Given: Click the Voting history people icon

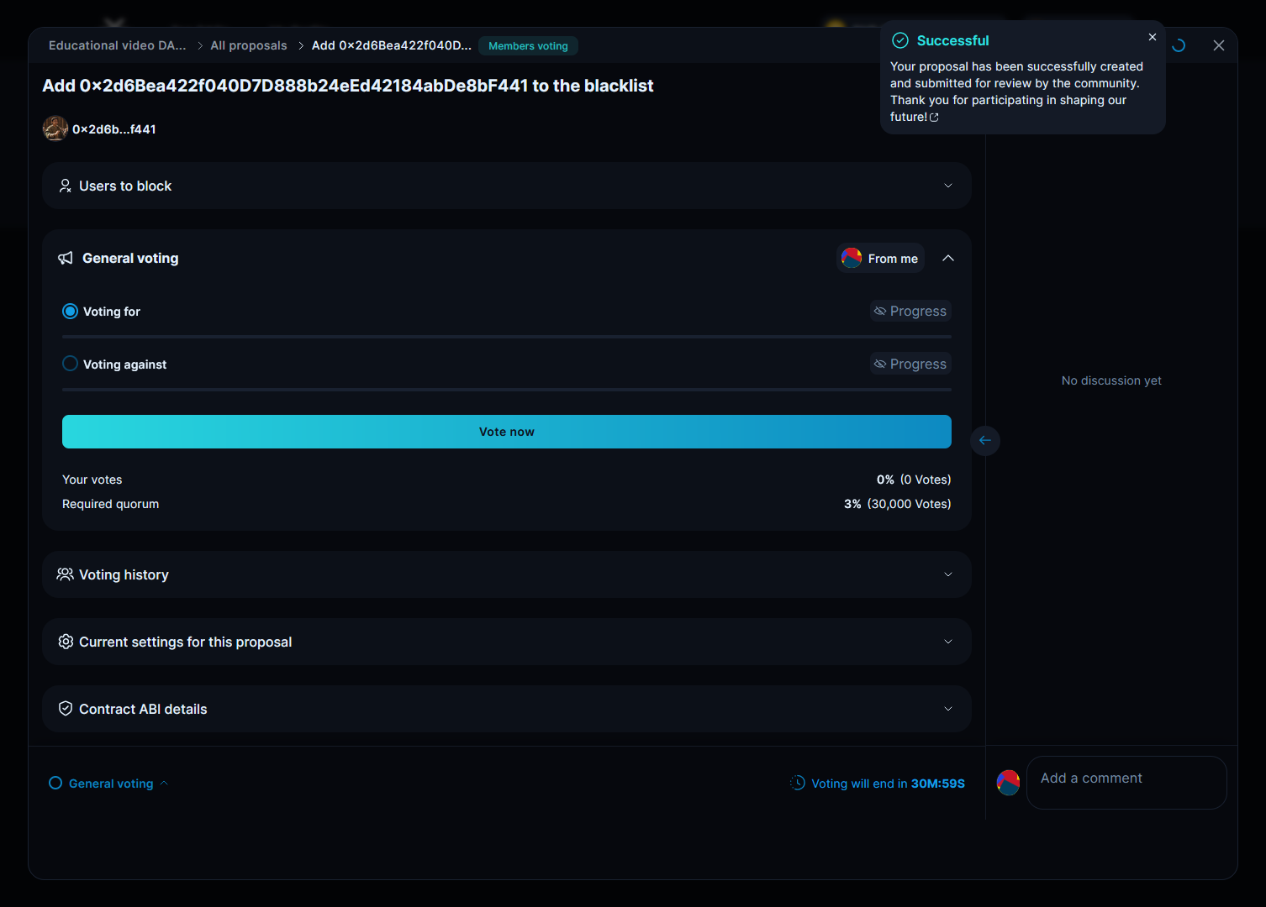Looking at the screenshot, I should tap(65, 574).
